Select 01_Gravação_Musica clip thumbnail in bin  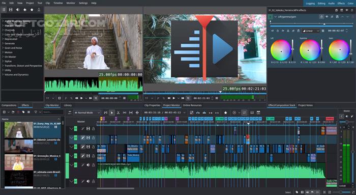tap(19, 162)
